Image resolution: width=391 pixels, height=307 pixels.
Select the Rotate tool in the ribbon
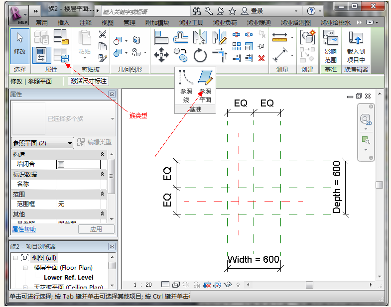tap(200, 55)
